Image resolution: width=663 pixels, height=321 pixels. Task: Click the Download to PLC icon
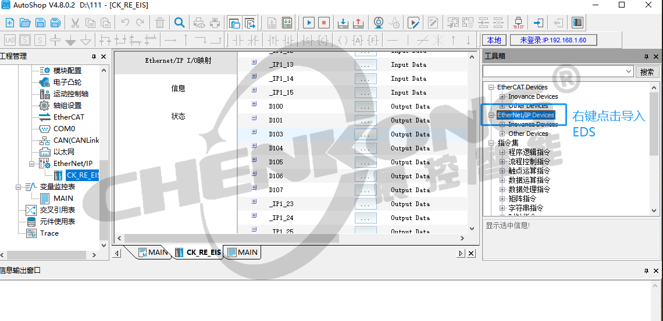click(x=343, y=23)
